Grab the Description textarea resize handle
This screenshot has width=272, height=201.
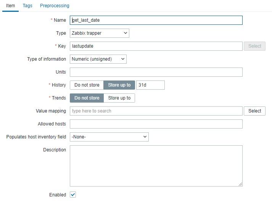pos(240,184)
